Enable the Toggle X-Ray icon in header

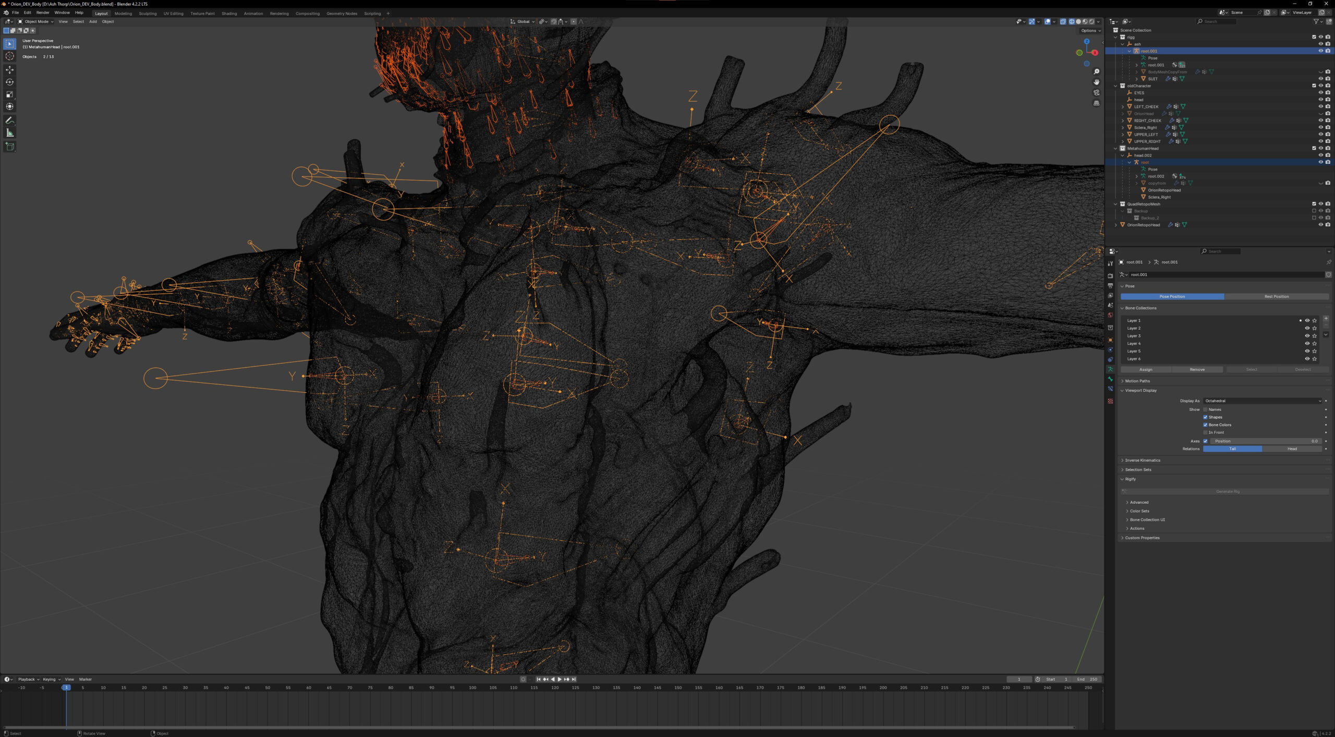[x=1063, y=21]
